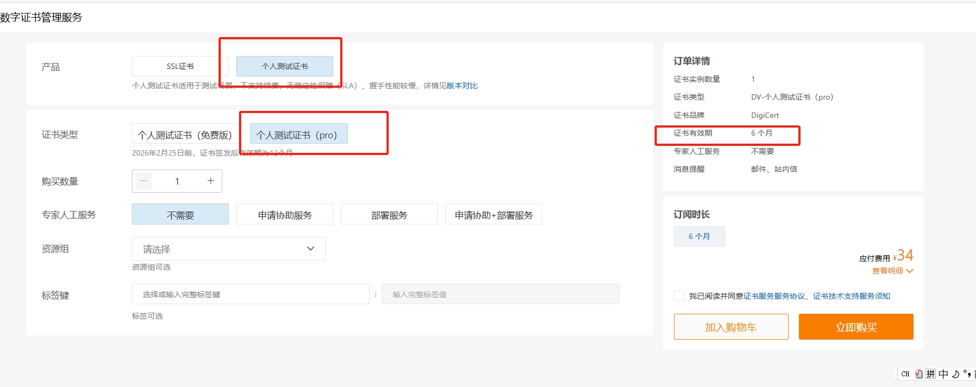The width and height of the screenshot is (976, 387).
Task: Click the CH language indicator
Action: tap(905, 374)
